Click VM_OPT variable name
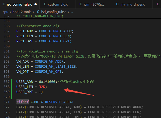Viewport: 161px width, 118px height. [23, 72]
